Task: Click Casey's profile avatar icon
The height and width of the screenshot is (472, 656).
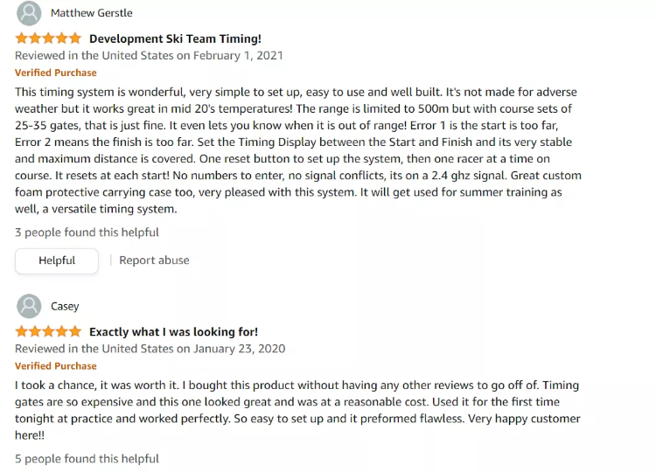Action: [x=29, y=306]
